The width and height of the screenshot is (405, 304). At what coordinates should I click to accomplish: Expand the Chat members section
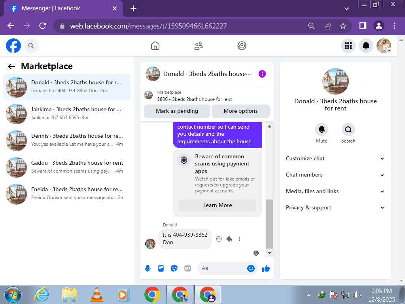(335, 175)
